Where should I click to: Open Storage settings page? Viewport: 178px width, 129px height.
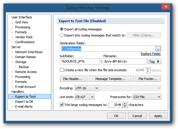pyautogui.click(x=21, y=62)
